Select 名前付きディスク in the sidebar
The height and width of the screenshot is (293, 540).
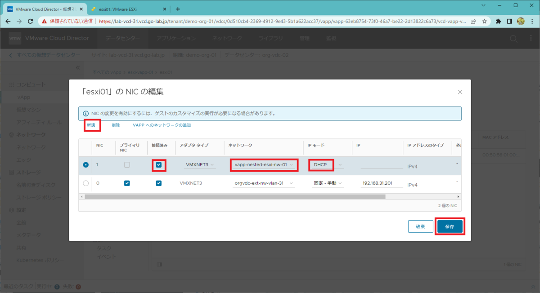click(x=36, y=185)
